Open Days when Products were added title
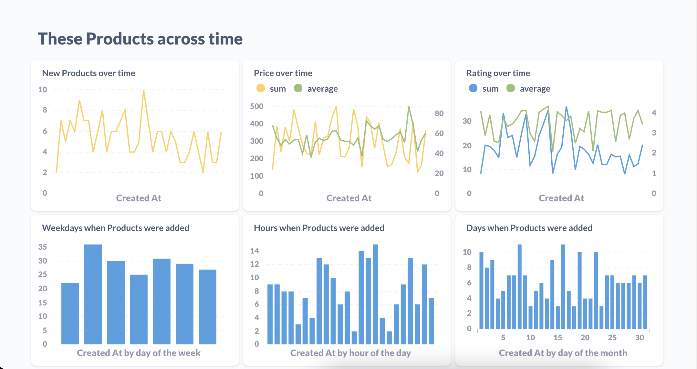This screenshot has width=697, height=369. pyautogui.click(x=529, y=228)
